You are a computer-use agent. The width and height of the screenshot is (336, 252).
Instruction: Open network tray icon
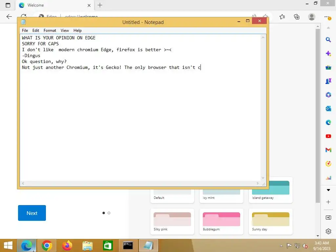297,245
